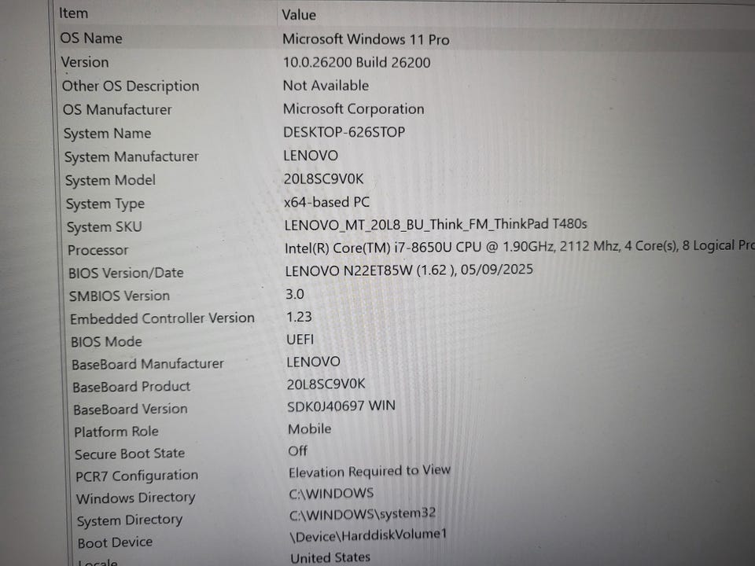
Task: Click the Value column header
Action: 299,15
